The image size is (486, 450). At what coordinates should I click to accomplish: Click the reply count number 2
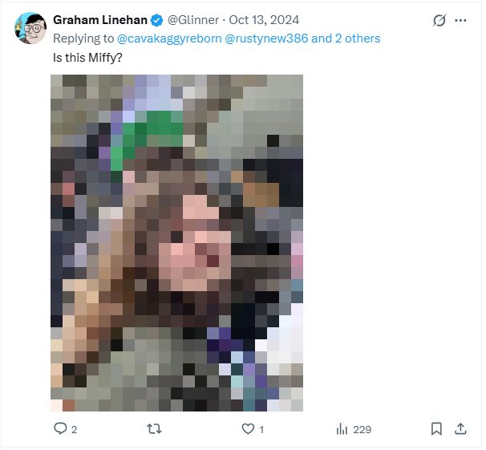[74, 429]
